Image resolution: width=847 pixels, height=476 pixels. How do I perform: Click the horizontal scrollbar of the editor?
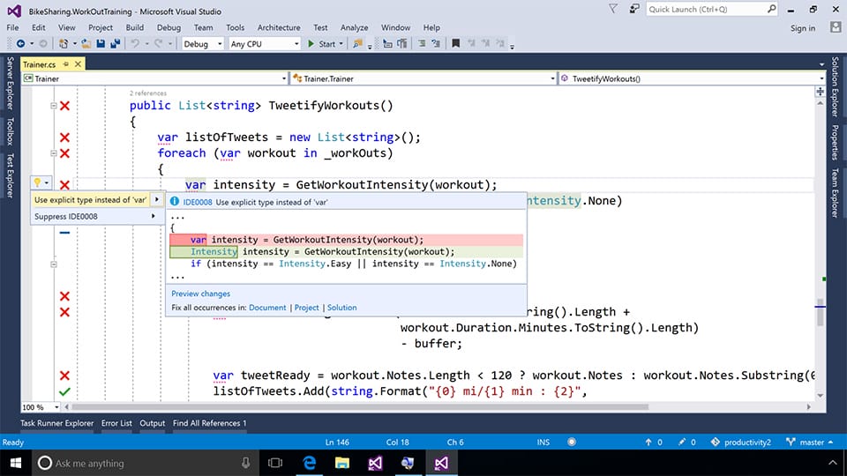(360, 407)
